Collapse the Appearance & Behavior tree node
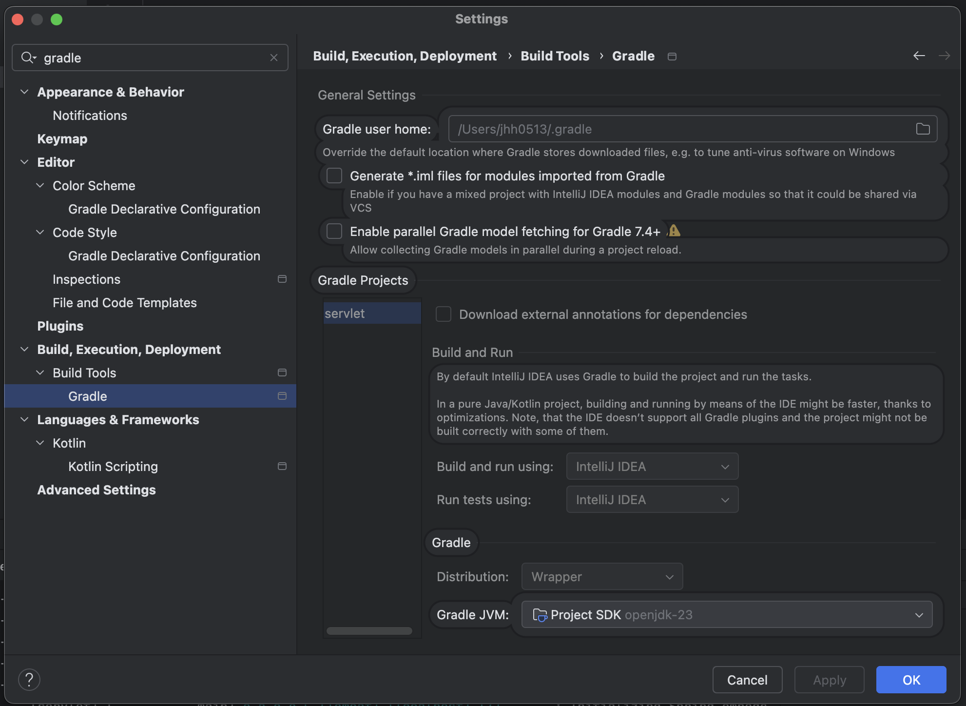Viewport: 966px width, 706px height. (24, 92)
